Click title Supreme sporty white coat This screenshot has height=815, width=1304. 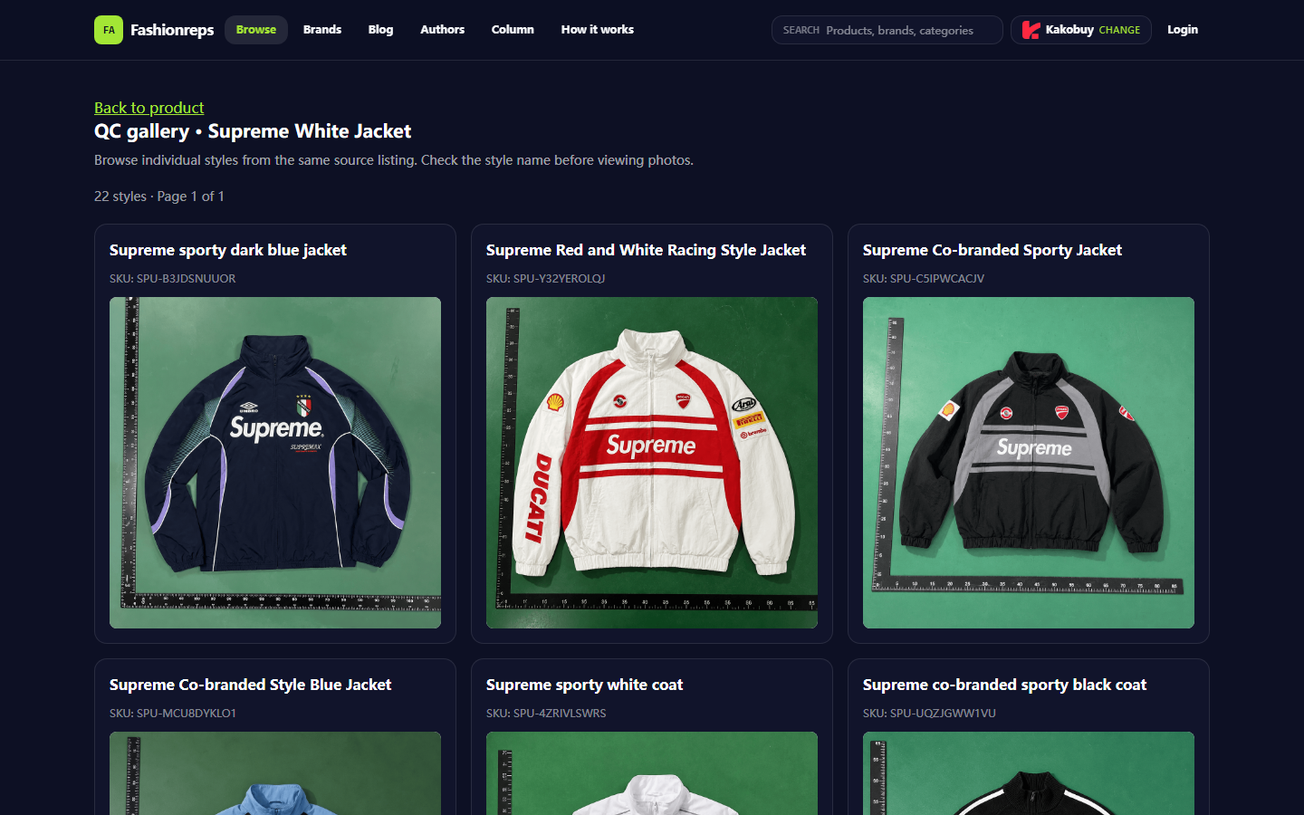pos(584,685)
